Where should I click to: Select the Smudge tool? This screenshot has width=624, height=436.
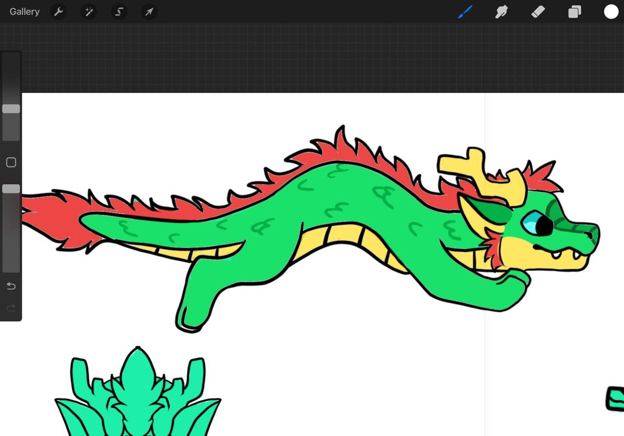(x=501, y=12)
